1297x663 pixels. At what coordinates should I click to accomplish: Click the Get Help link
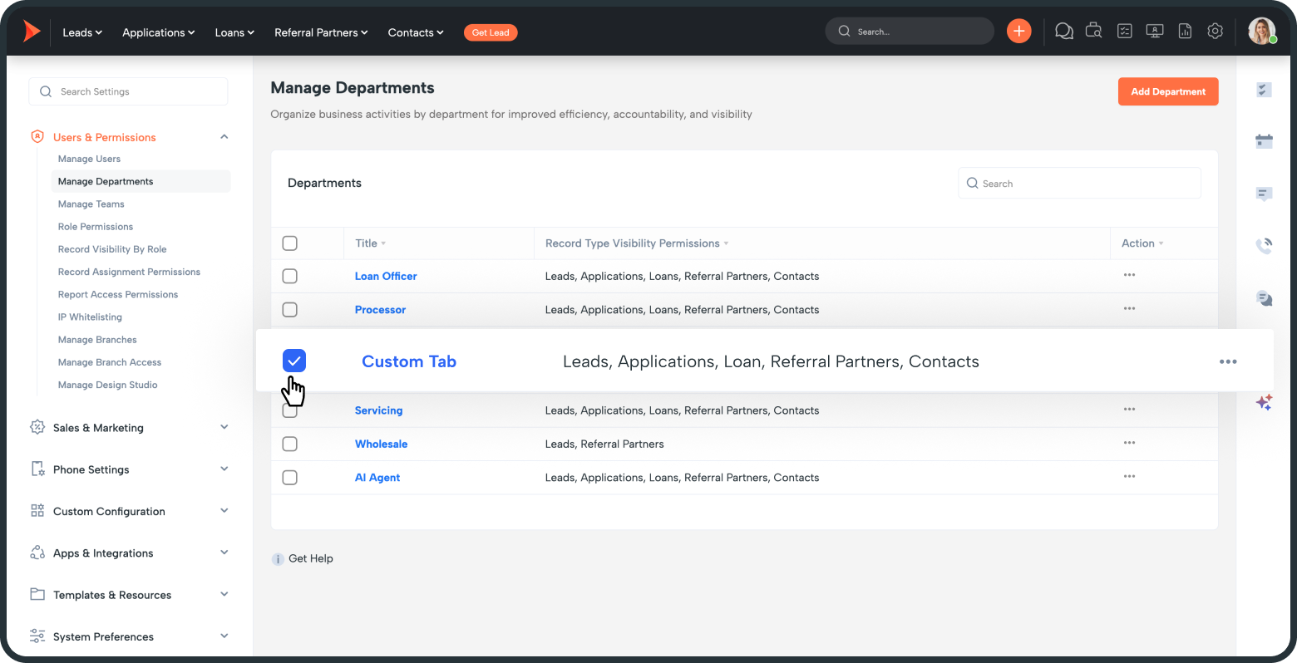311,558
